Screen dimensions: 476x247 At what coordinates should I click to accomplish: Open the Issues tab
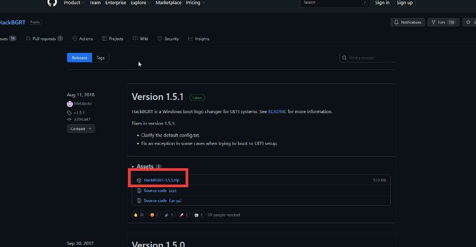coord(8,39)
